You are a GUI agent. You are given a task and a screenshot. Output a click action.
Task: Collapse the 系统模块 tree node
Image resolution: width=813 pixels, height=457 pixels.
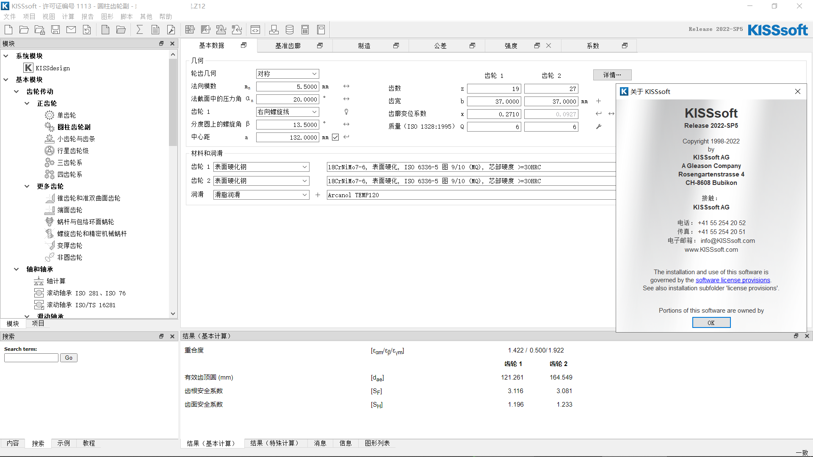click(x=6, y=56)
